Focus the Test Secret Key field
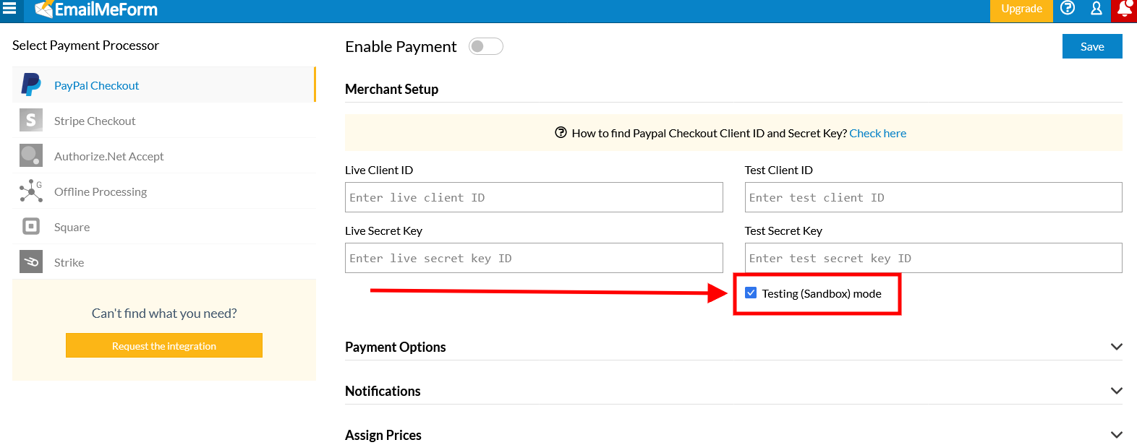The height and width of the screenshot is (445, 1137). (x=934, y=258)
